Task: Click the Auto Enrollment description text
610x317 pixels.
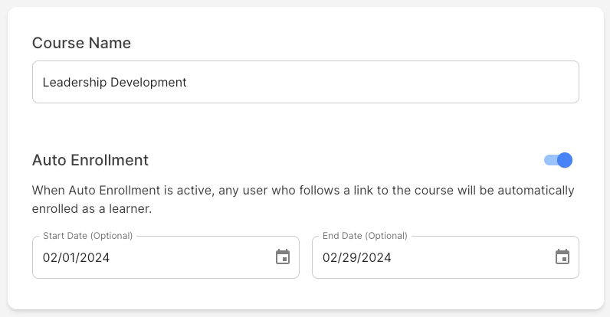Action: (x=303, y=199)
